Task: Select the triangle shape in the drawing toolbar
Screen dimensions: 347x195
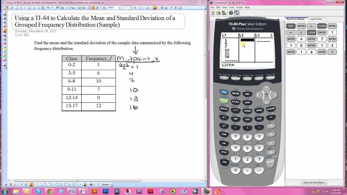Action: [x=69, y=184]
